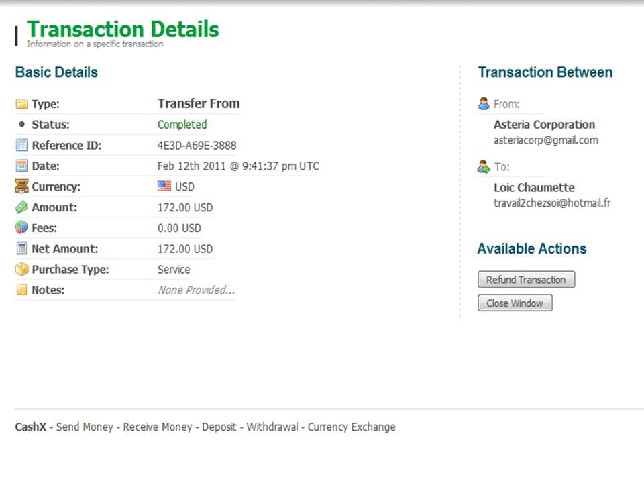Image resolution: width=644 pixels, height=483 pixels.
Task: Click the Completed status text
Action: point(182,125)
